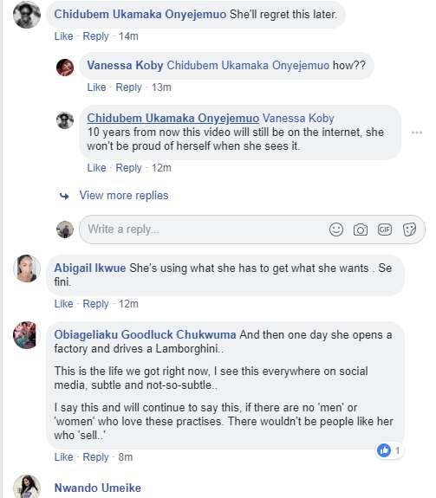436x498 pixels.
Task: Like Abigail Ikwue's comment
Action: point(63,304)
